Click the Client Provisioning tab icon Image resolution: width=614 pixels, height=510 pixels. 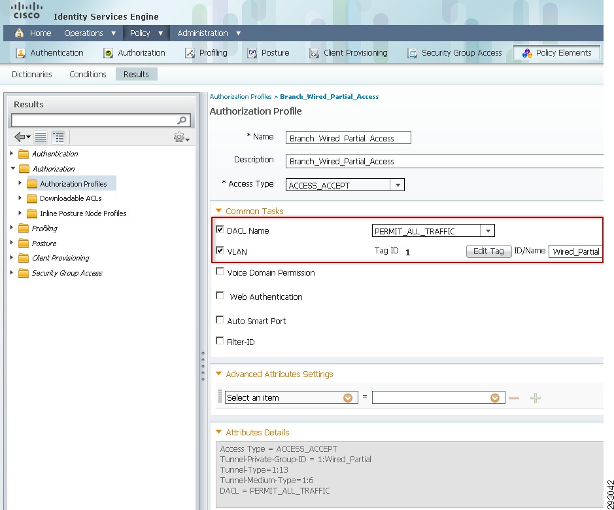(x=314, y=53)
